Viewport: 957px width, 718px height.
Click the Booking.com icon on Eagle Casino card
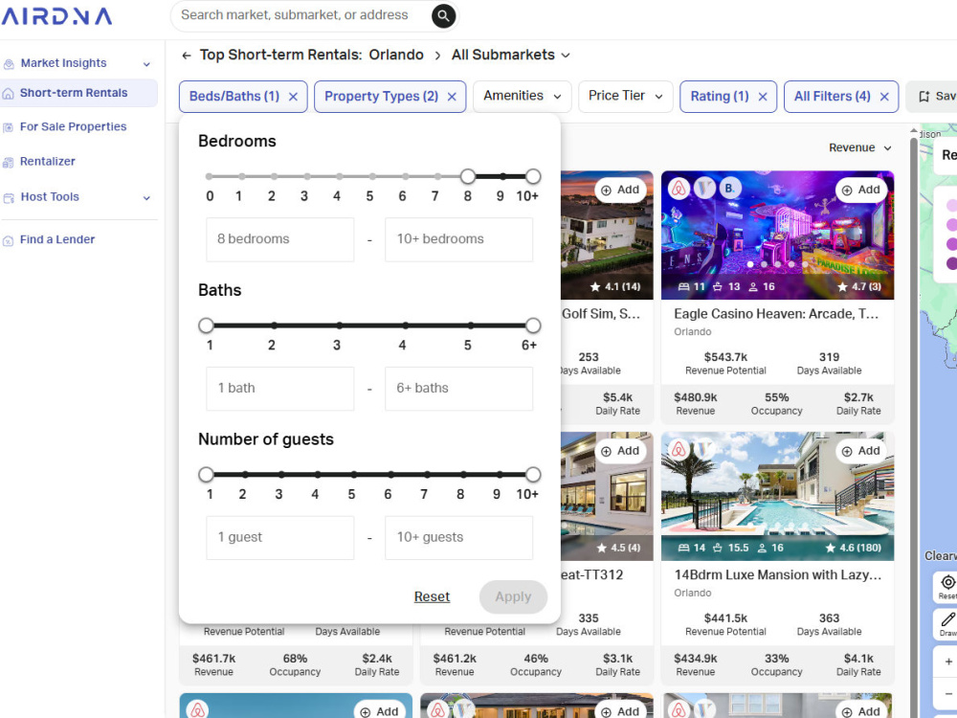[x=728, y=188]
